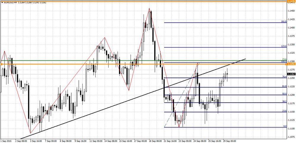
Task: Click the green 23.6 level label
Action: [285, 59]
